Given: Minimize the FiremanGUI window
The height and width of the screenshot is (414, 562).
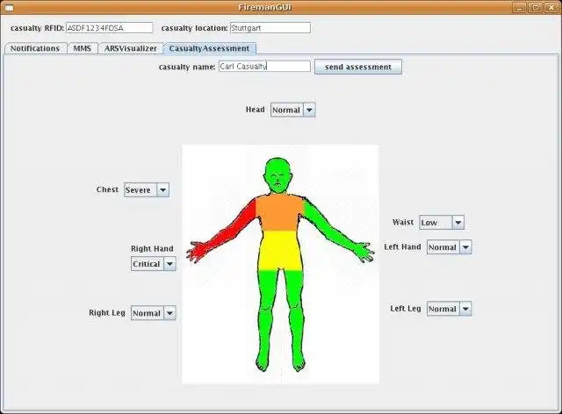Looking at the screenshot, I should tap(519, 7).
